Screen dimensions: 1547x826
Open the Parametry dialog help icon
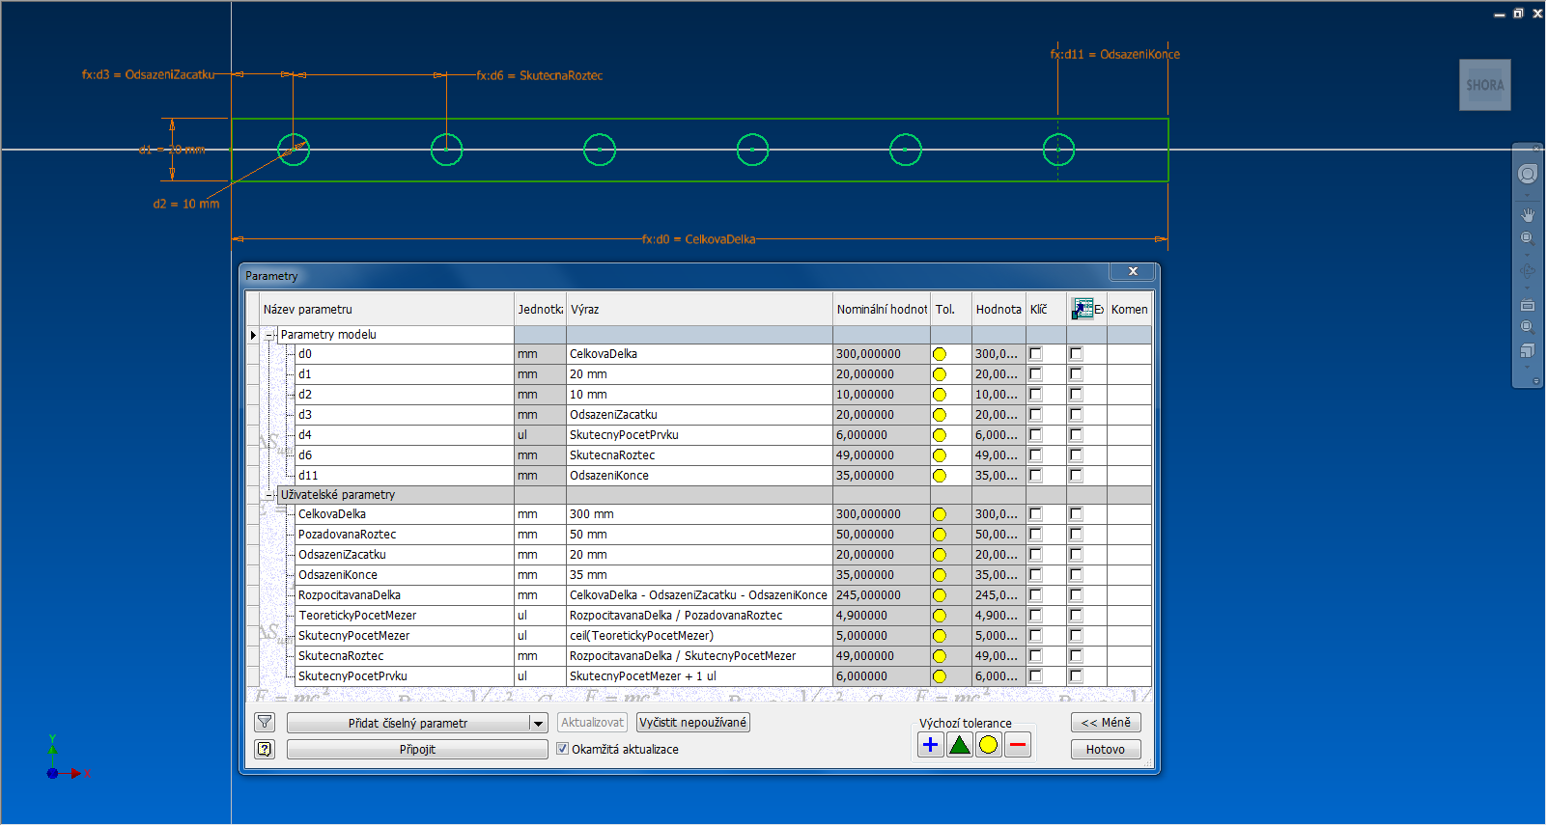[265, 750]
